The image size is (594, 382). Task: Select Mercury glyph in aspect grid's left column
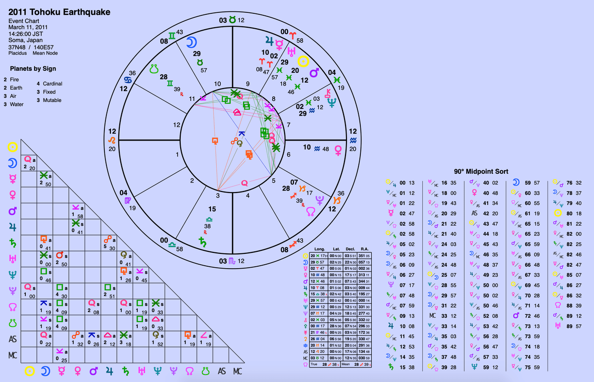point(13,178)
